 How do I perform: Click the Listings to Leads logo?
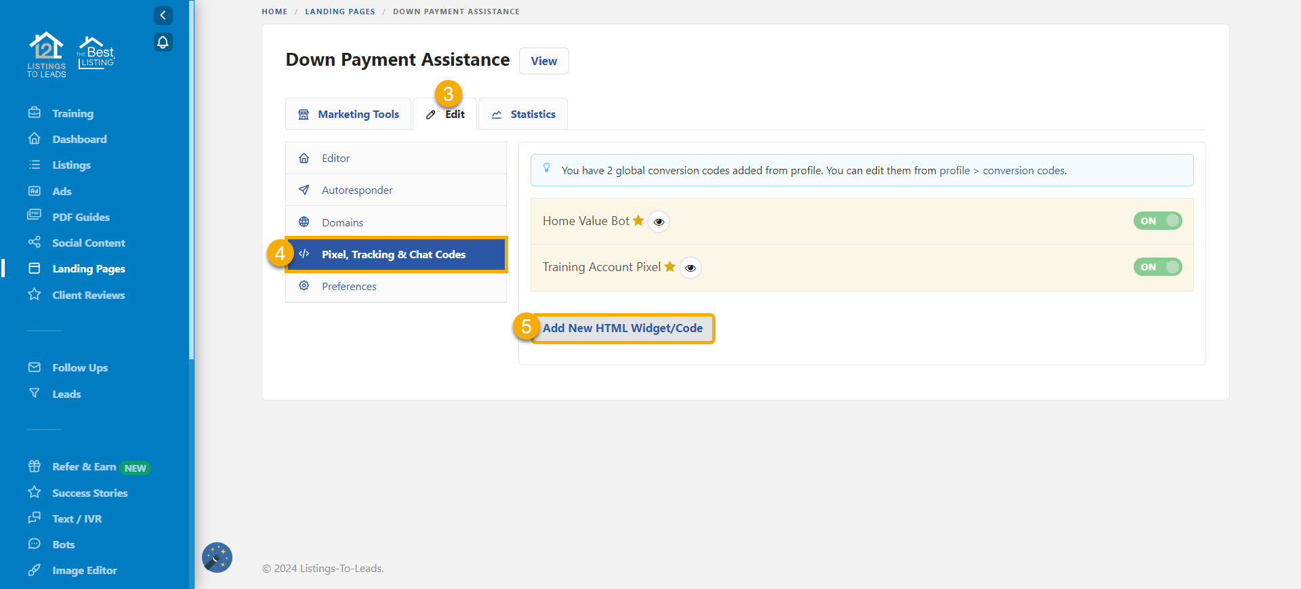click(47, 55)
